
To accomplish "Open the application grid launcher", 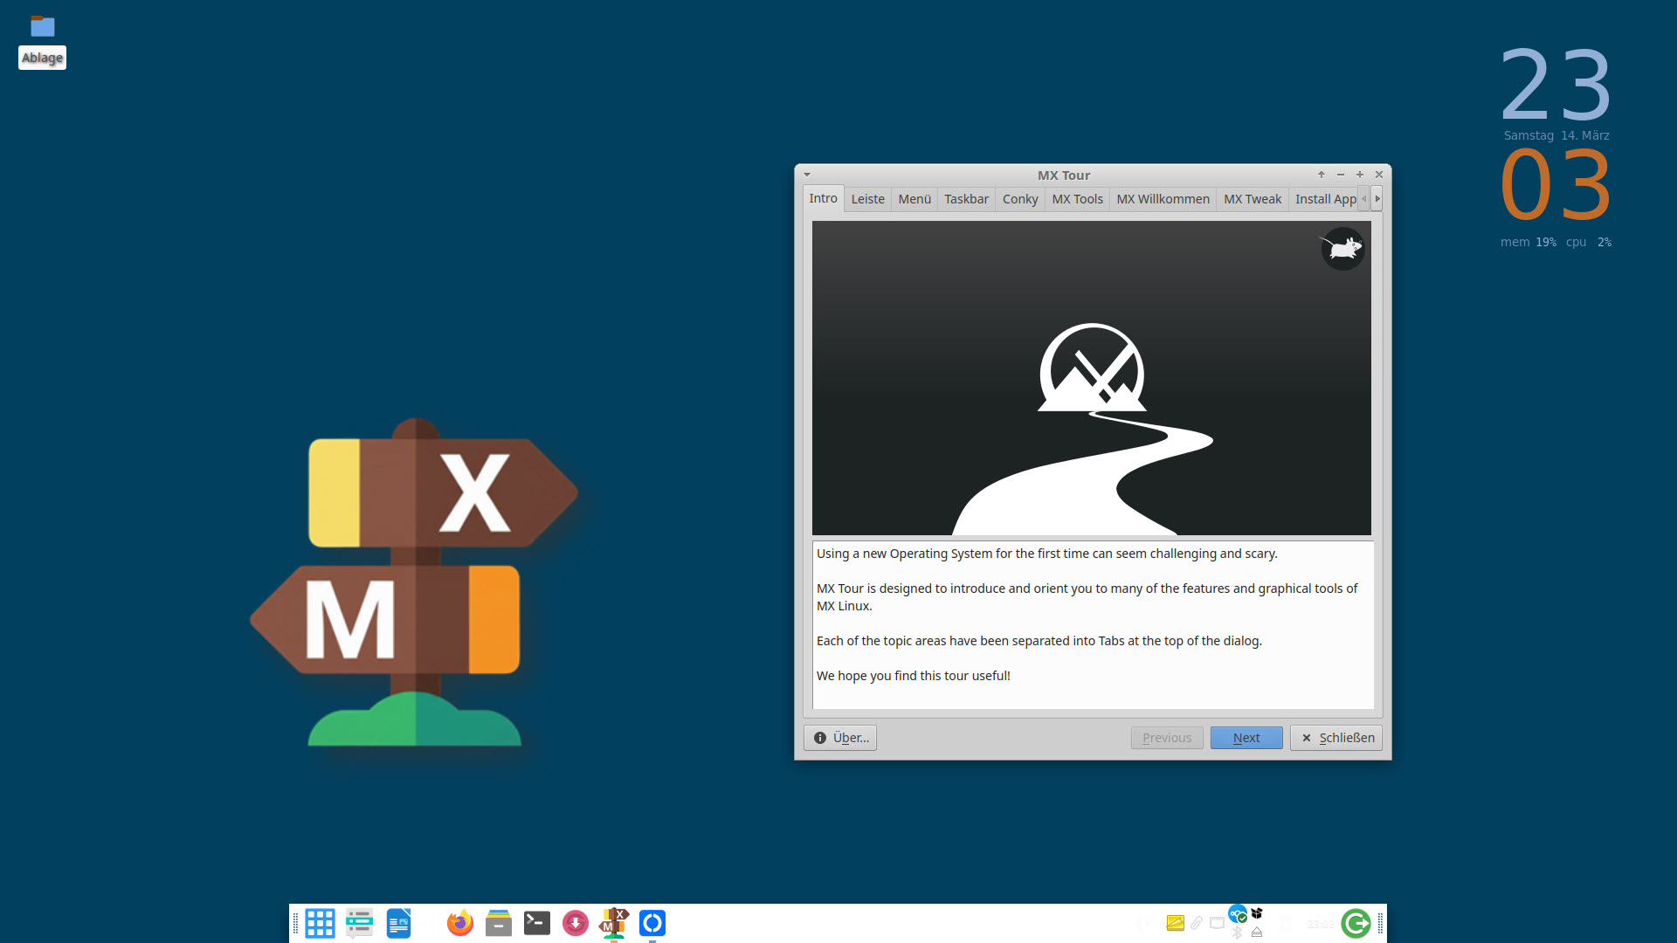I will click(x=320, y=923).
